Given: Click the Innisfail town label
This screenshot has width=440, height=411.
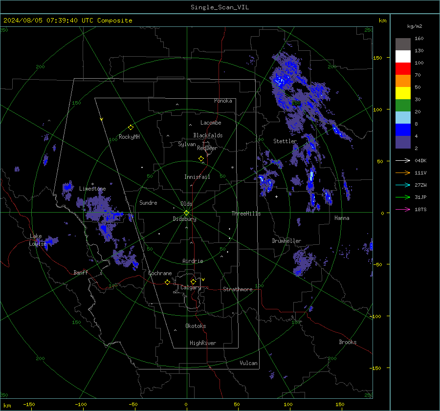Looking at the screenshot, I should [x=197, y=177].
